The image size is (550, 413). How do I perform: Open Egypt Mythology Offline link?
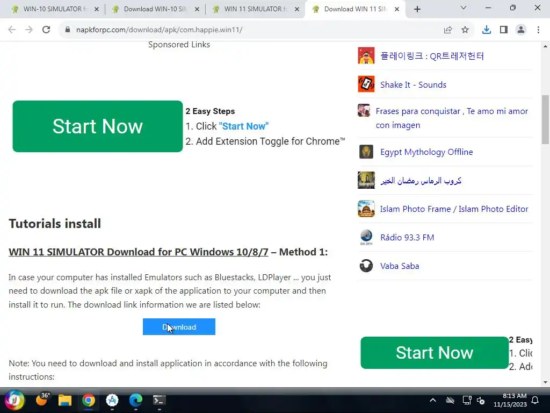(426, 152)
